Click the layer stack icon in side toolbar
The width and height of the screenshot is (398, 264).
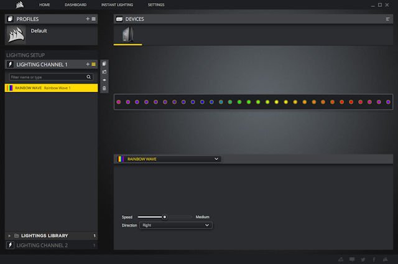104,80
